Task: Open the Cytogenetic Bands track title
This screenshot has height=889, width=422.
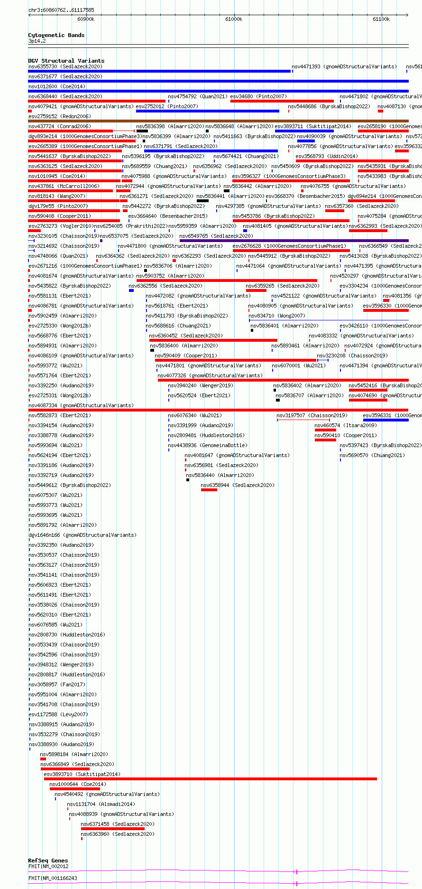Action: (x=56, y=35)
